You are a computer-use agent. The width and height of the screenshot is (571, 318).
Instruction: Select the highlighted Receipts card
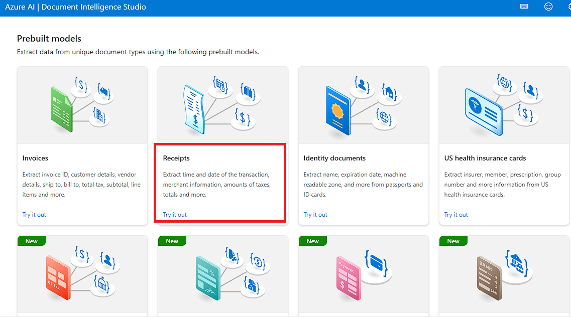[x=220, y=183]
